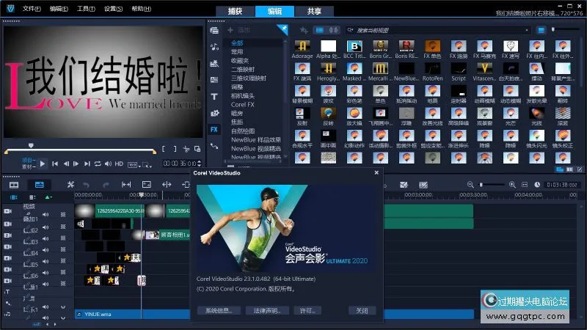The width and height of the screenshot is (587, 330).
Task: Play the preview
Action: [43, 164]
